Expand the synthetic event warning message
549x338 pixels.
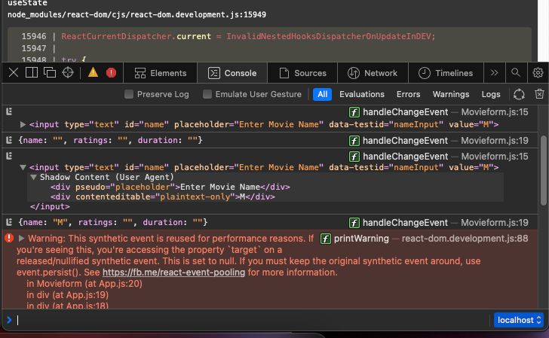(x=21, y=239)
